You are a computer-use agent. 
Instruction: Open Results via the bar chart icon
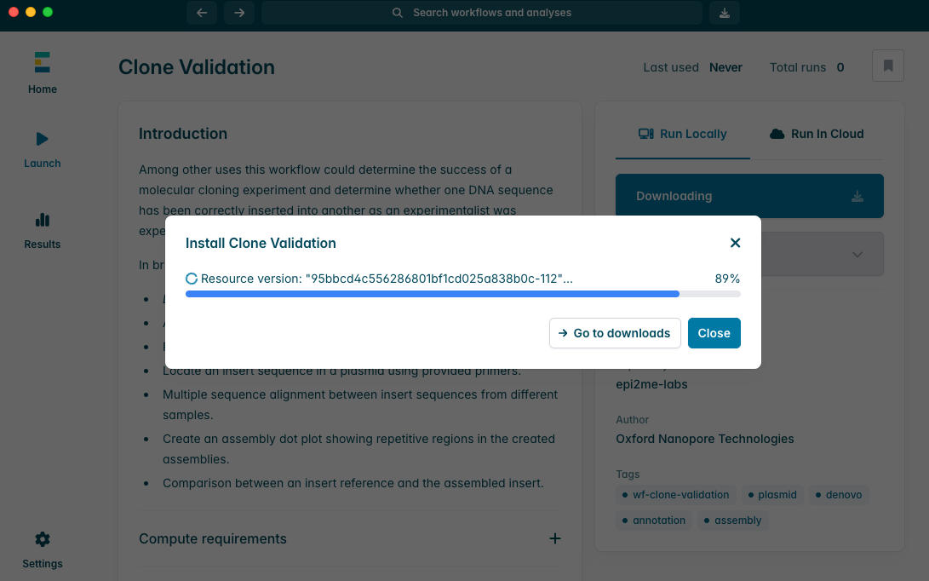42,228
